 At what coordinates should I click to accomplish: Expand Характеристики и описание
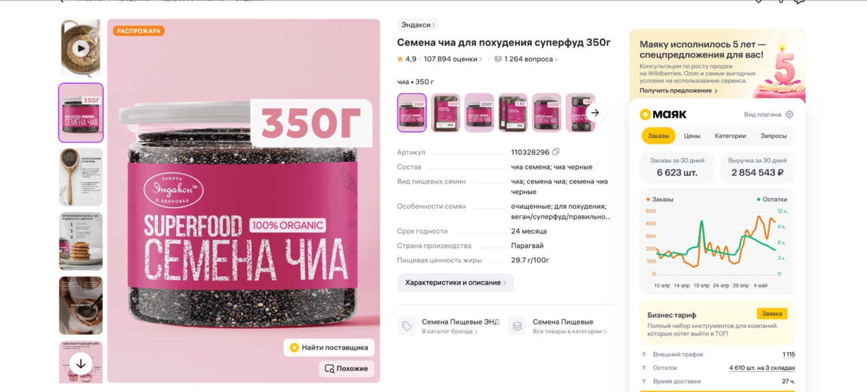[x=455, y=283]
